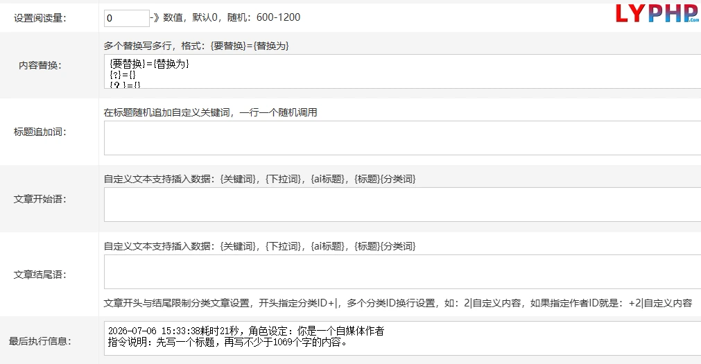Image resolution: width=701 pixels, height=364 pixels.
Task: Click inside the 内容替换 text area
Action: coord(402,71)
